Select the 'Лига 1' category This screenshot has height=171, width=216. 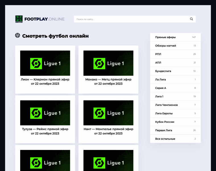pos(175,96)
